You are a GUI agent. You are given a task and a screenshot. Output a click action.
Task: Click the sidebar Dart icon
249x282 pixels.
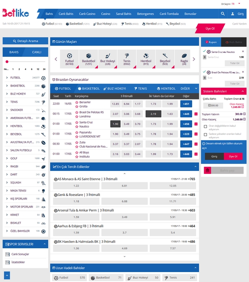coord(43,175)
